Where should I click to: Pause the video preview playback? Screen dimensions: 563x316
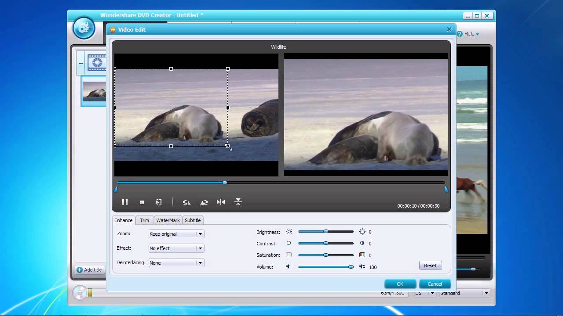[125, 202]
